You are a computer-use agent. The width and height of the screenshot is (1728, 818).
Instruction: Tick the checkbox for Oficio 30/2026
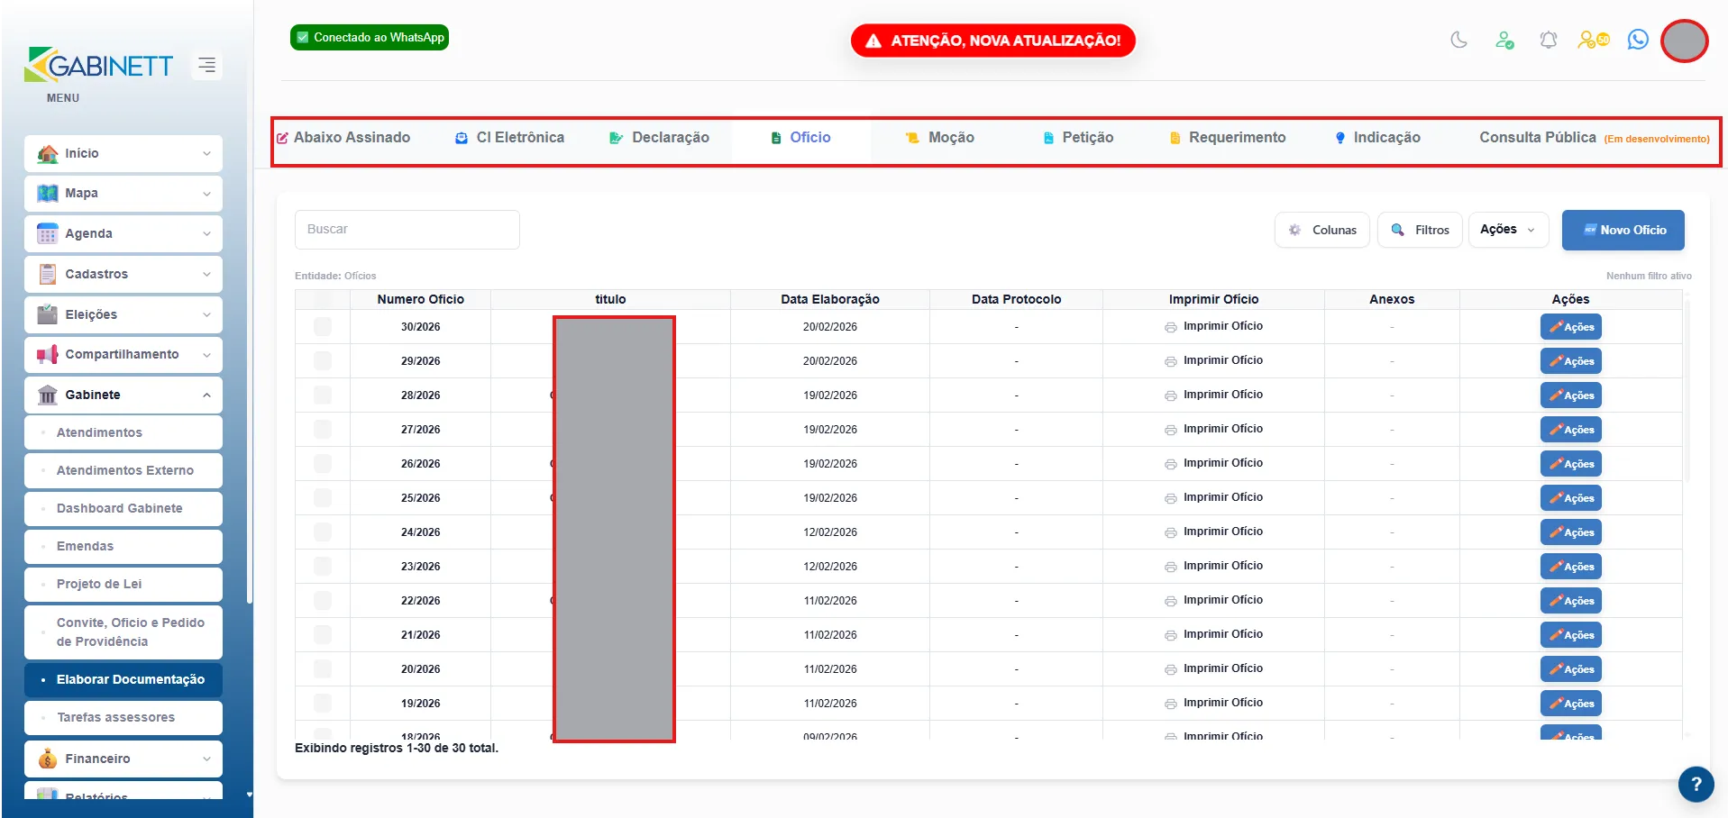tap(323, 326)
